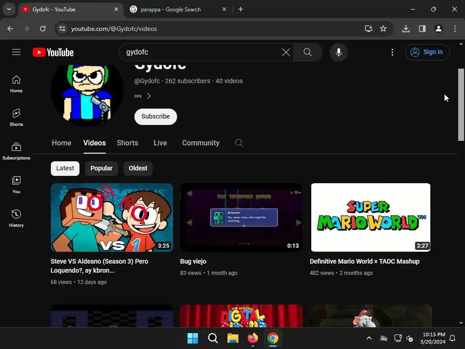Open clock and date 10:15 PM
The image size is (465, 349).
coord(433,338)
